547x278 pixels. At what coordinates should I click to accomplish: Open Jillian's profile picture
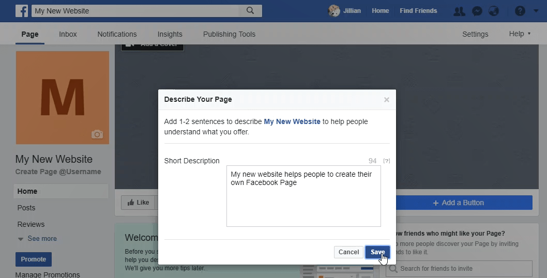(x=334, y=11)
